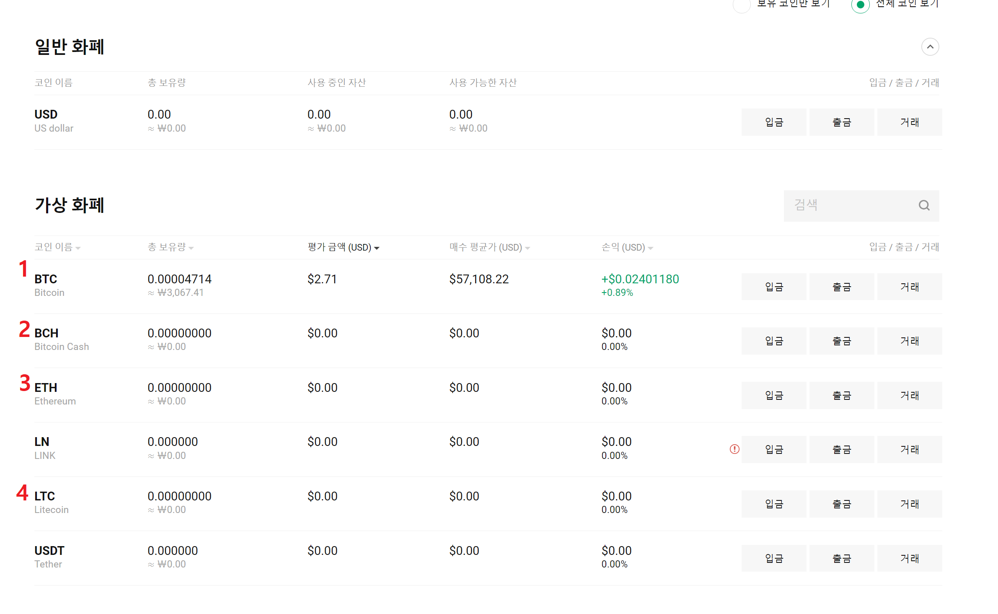Collapse the 일반 화폐 section
Image resolution: width=998 pixels, height=614 pixels.
coord(930,47)
